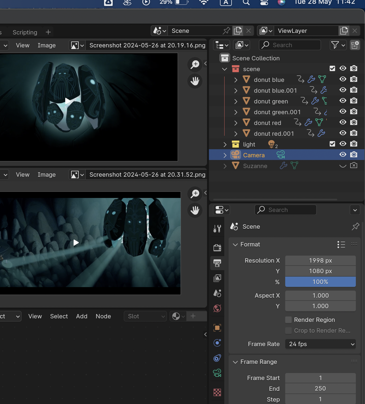The width and height of the screenshot is (365, 404).
Task: Expand donut red.001 object
Action: 236,134
